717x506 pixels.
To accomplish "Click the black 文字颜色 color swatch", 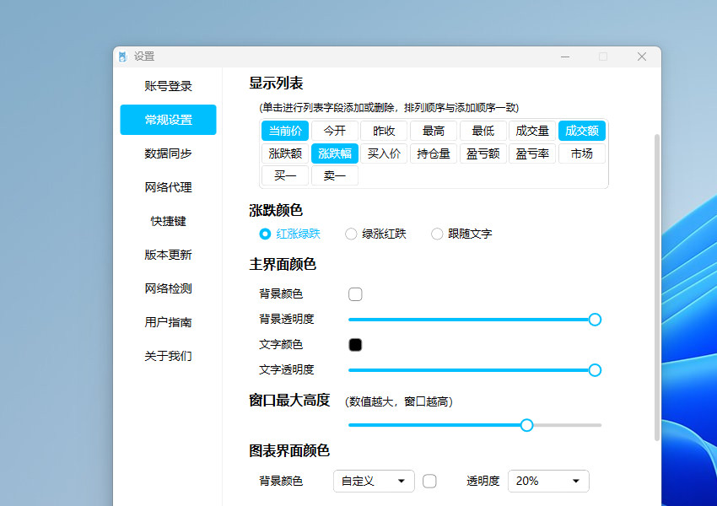I will pyautogui.click(x=355, y=344).
